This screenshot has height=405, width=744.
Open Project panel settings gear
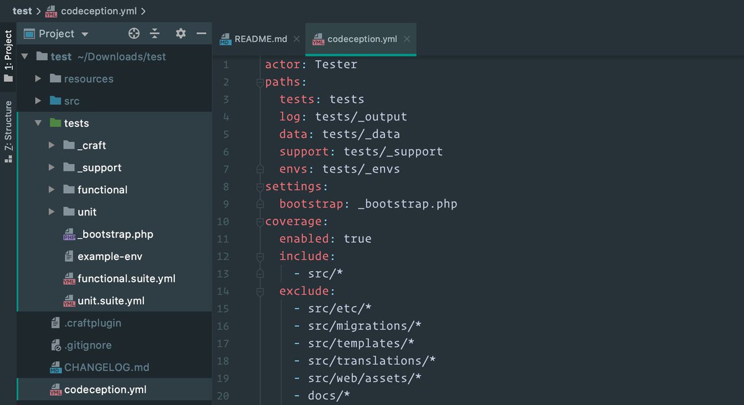180,33
